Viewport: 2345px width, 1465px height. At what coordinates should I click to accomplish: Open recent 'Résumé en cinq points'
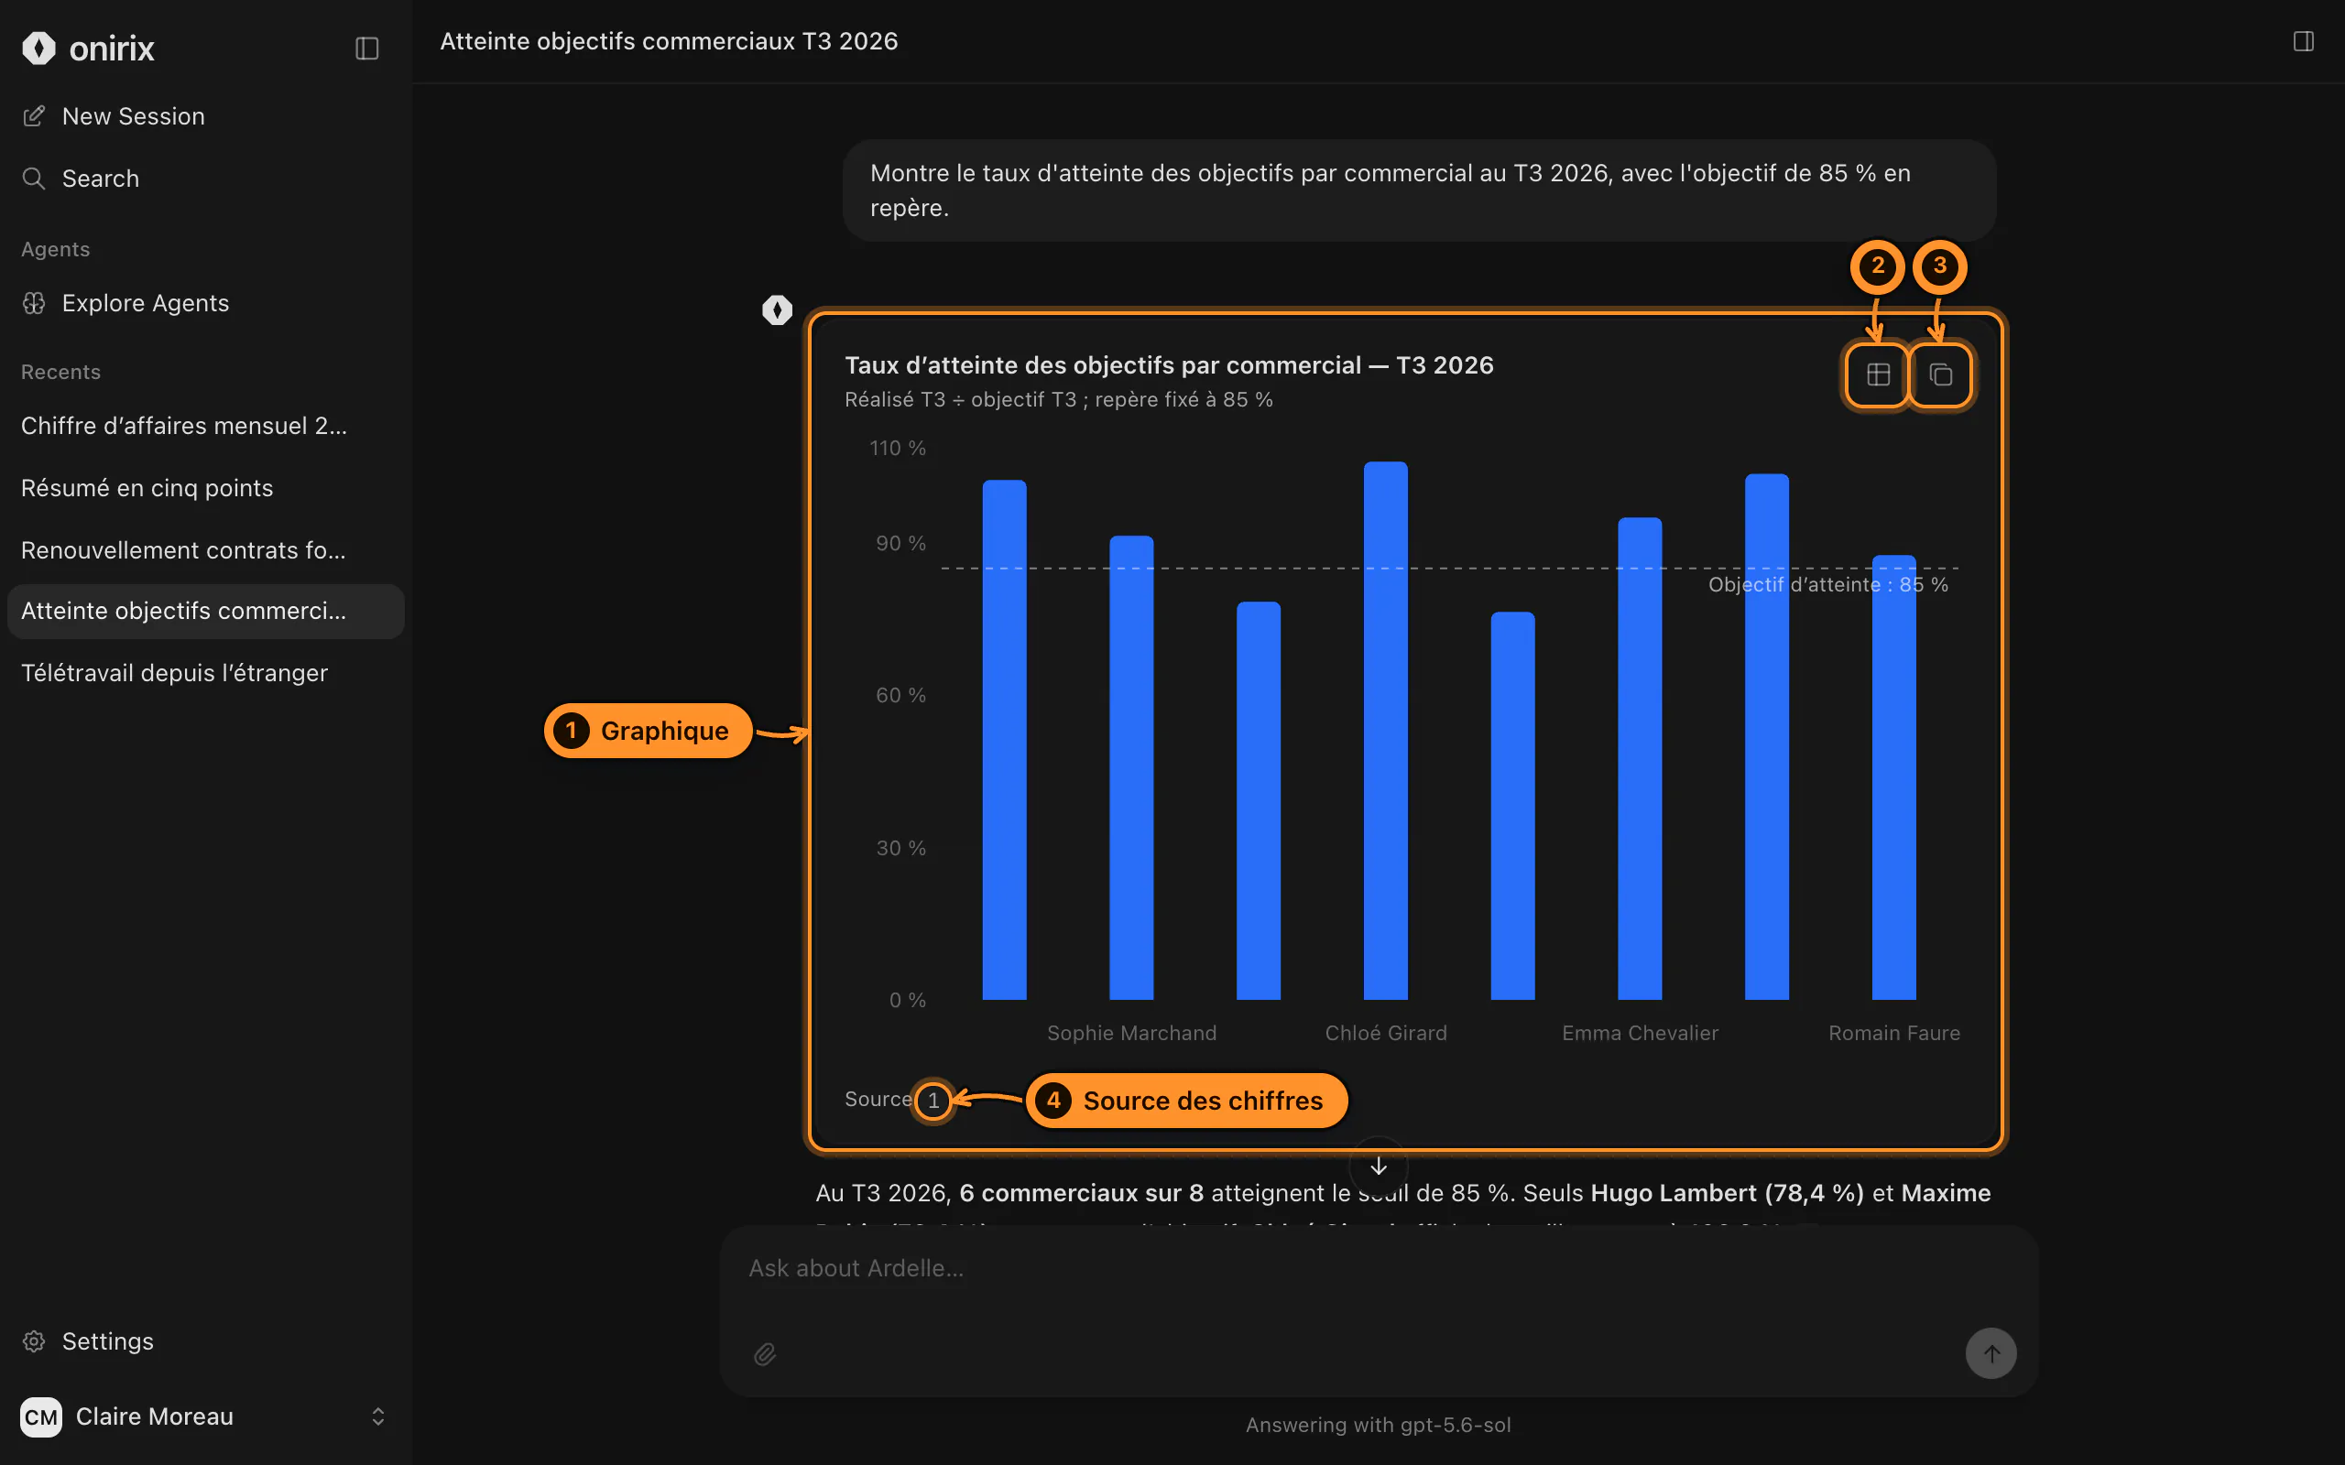click(205, 487)
